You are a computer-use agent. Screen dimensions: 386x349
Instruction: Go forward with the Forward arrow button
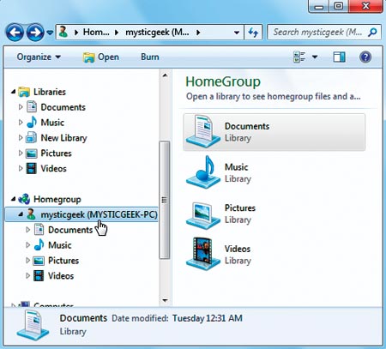35,33
